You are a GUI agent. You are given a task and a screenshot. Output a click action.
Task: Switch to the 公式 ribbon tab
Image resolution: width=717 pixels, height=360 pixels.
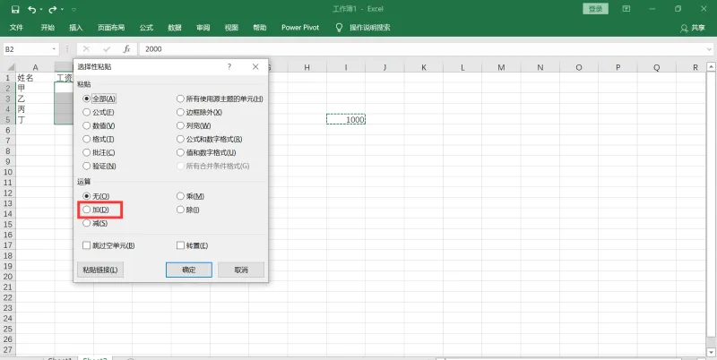coord(146,28)
